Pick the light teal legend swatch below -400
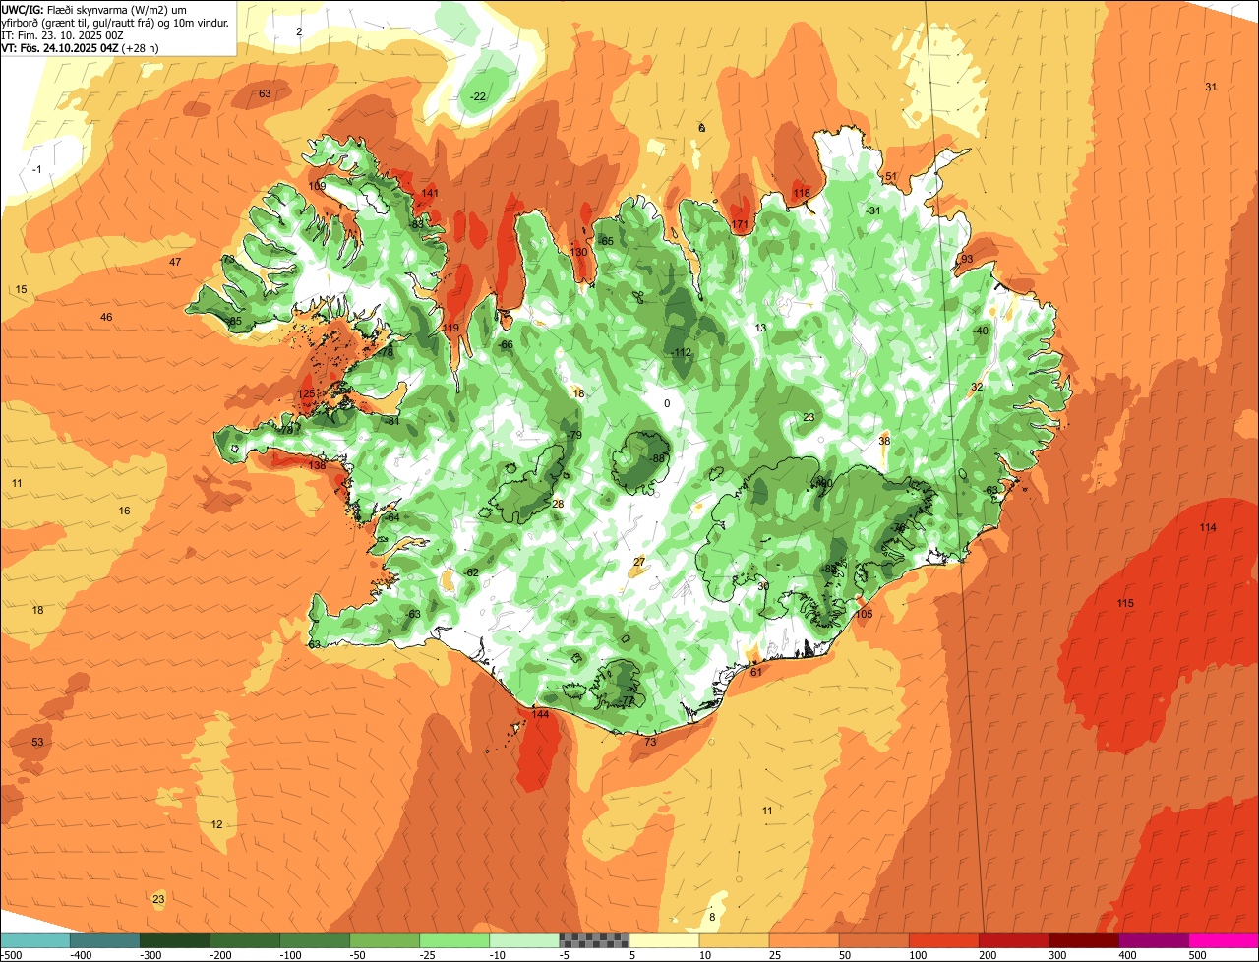 [34, 940]
